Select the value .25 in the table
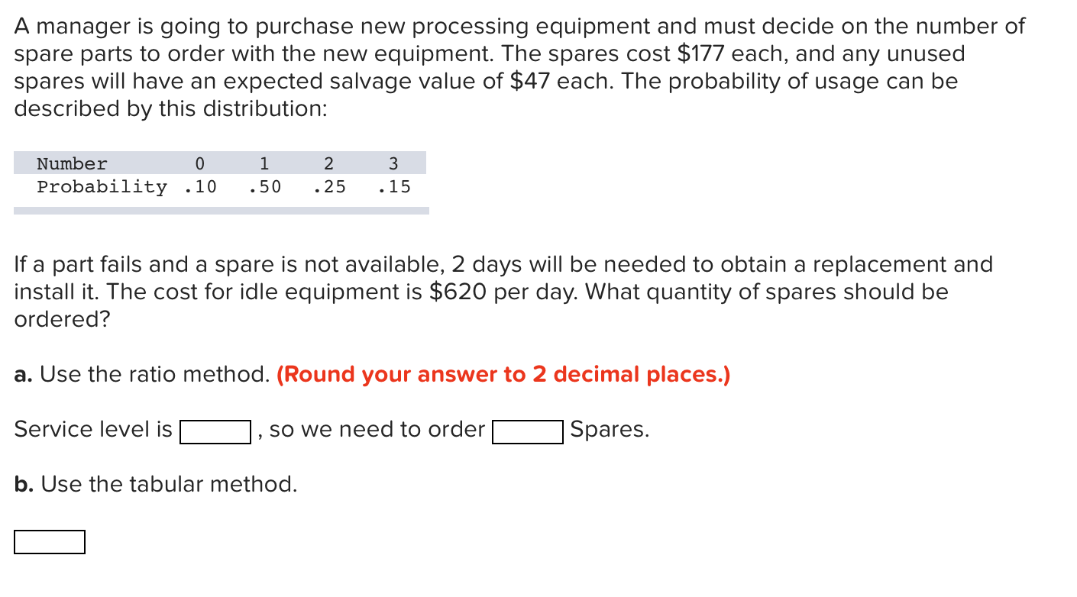 tap(328, 186)
